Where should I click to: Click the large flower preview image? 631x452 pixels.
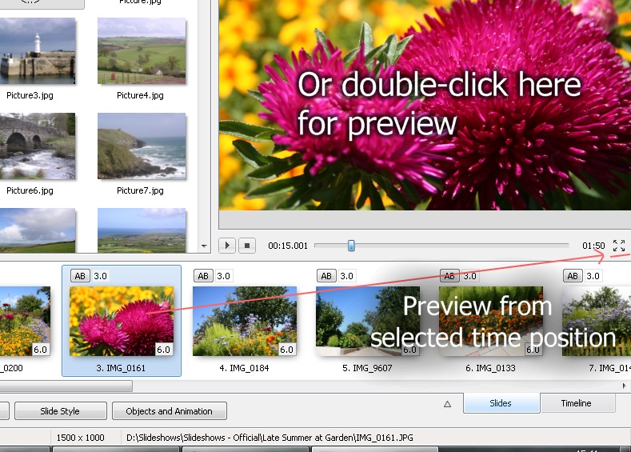click(x=425, y=105)
